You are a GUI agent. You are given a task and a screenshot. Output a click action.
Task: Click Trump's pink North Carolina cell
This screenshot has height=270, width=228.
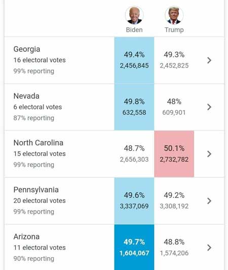(x=174, y=154)
